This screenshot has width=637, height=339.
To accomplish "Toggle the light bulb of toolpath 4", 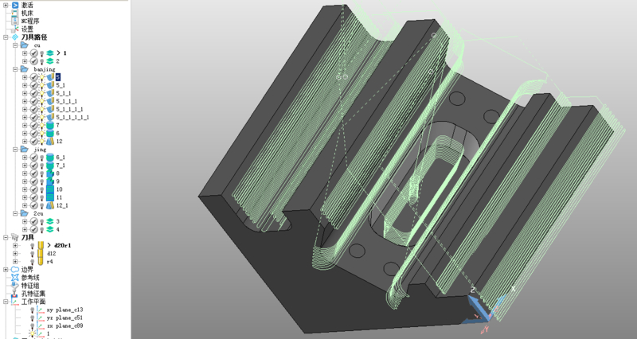I will click(x=42, y=229).
